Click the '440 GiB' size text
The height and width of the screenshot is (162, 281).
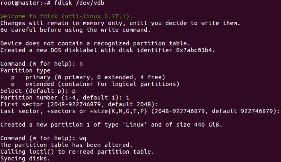[x=206, y=125]
